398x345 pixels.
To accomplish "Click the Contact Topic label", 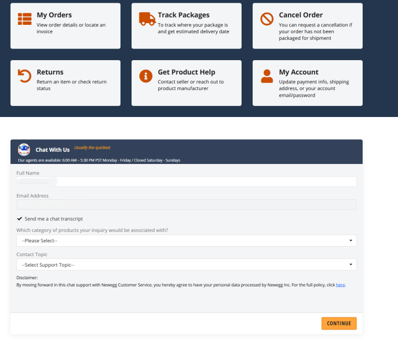I will tap(32, 254).
